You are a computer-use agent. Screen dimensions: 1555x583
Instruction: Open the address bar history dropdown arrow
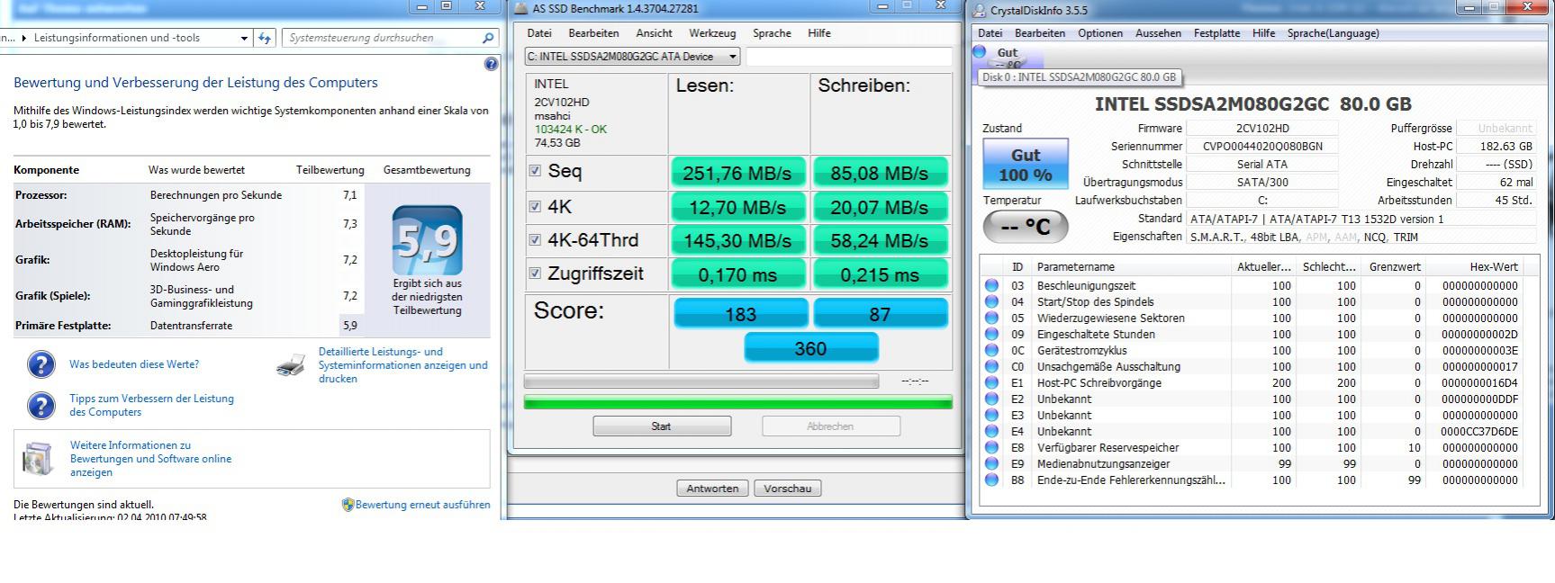click(244, 38)
